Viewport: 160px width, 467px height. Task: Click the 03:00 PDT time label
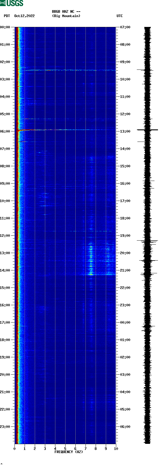[x=5, y=79]
